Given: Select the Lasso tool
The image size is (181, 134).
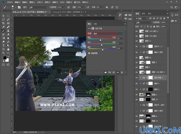Looking at the screenshot, I should [3, 19].
